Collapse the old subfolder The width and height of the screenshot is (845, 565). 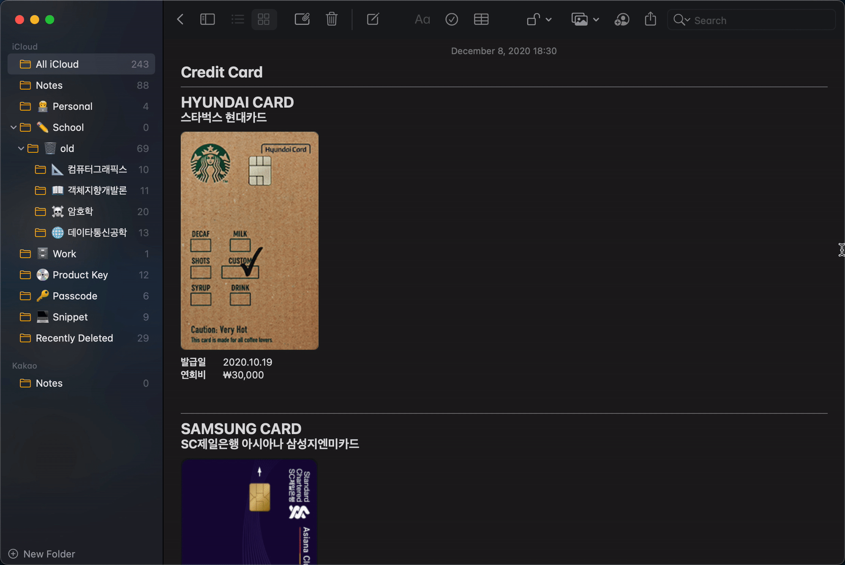pyautogui.click(x=21, y=148)
